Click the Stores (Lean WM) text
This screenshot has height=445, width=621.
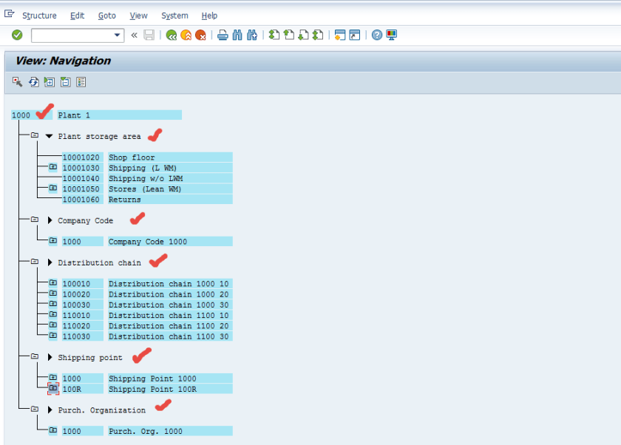click(145, 188)
